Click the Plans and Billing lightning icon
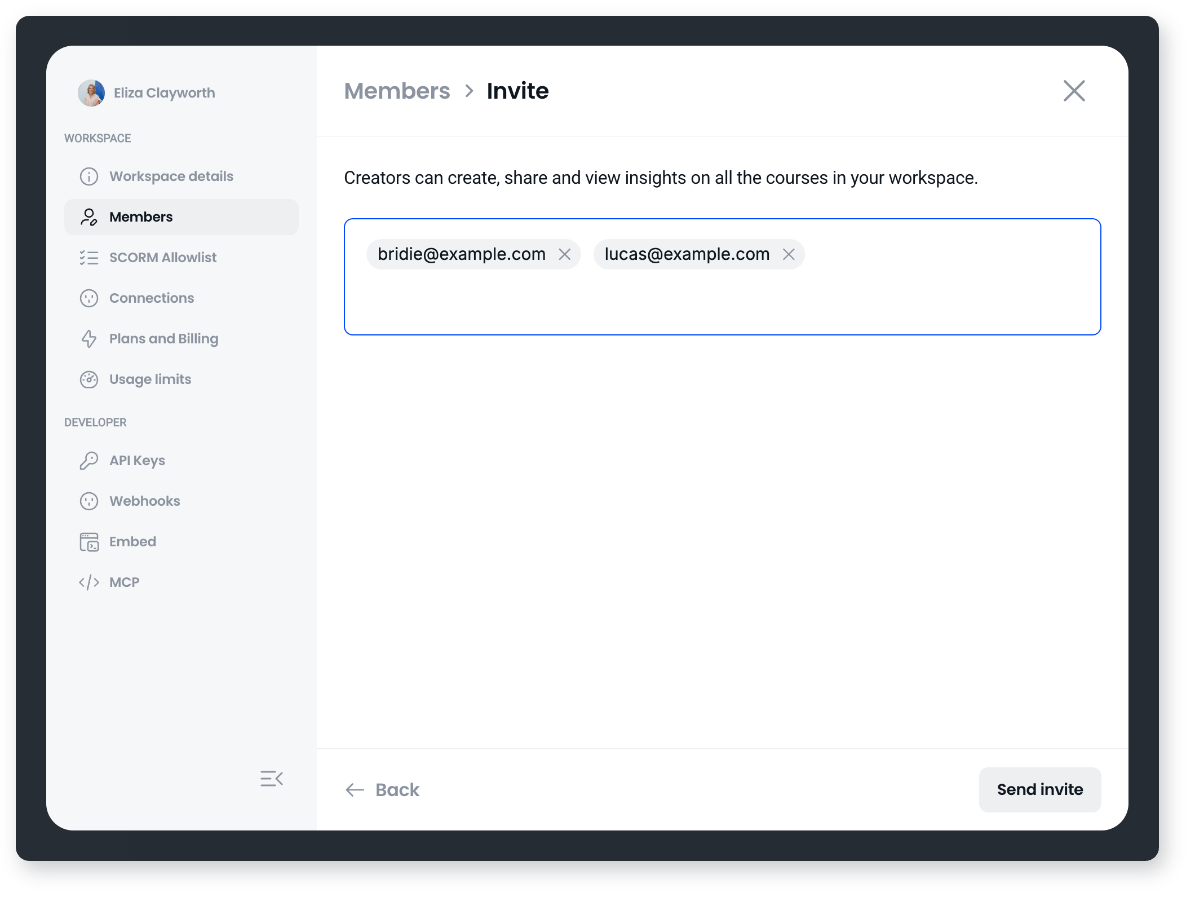The image size is (1195, 897). [89, 339]
